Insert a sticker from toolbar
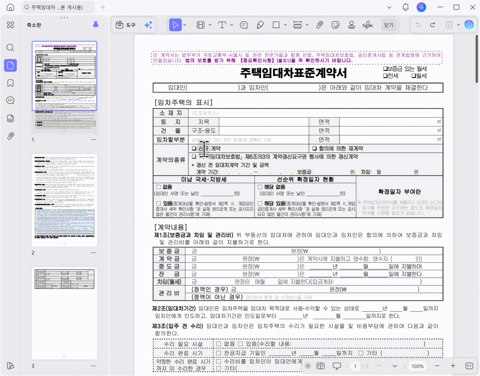 point(335,25)
